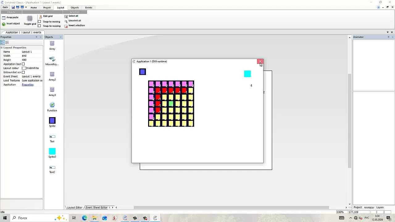Click the Array paste icon
Screen dimensions: 395x222
tap(4, 18)
